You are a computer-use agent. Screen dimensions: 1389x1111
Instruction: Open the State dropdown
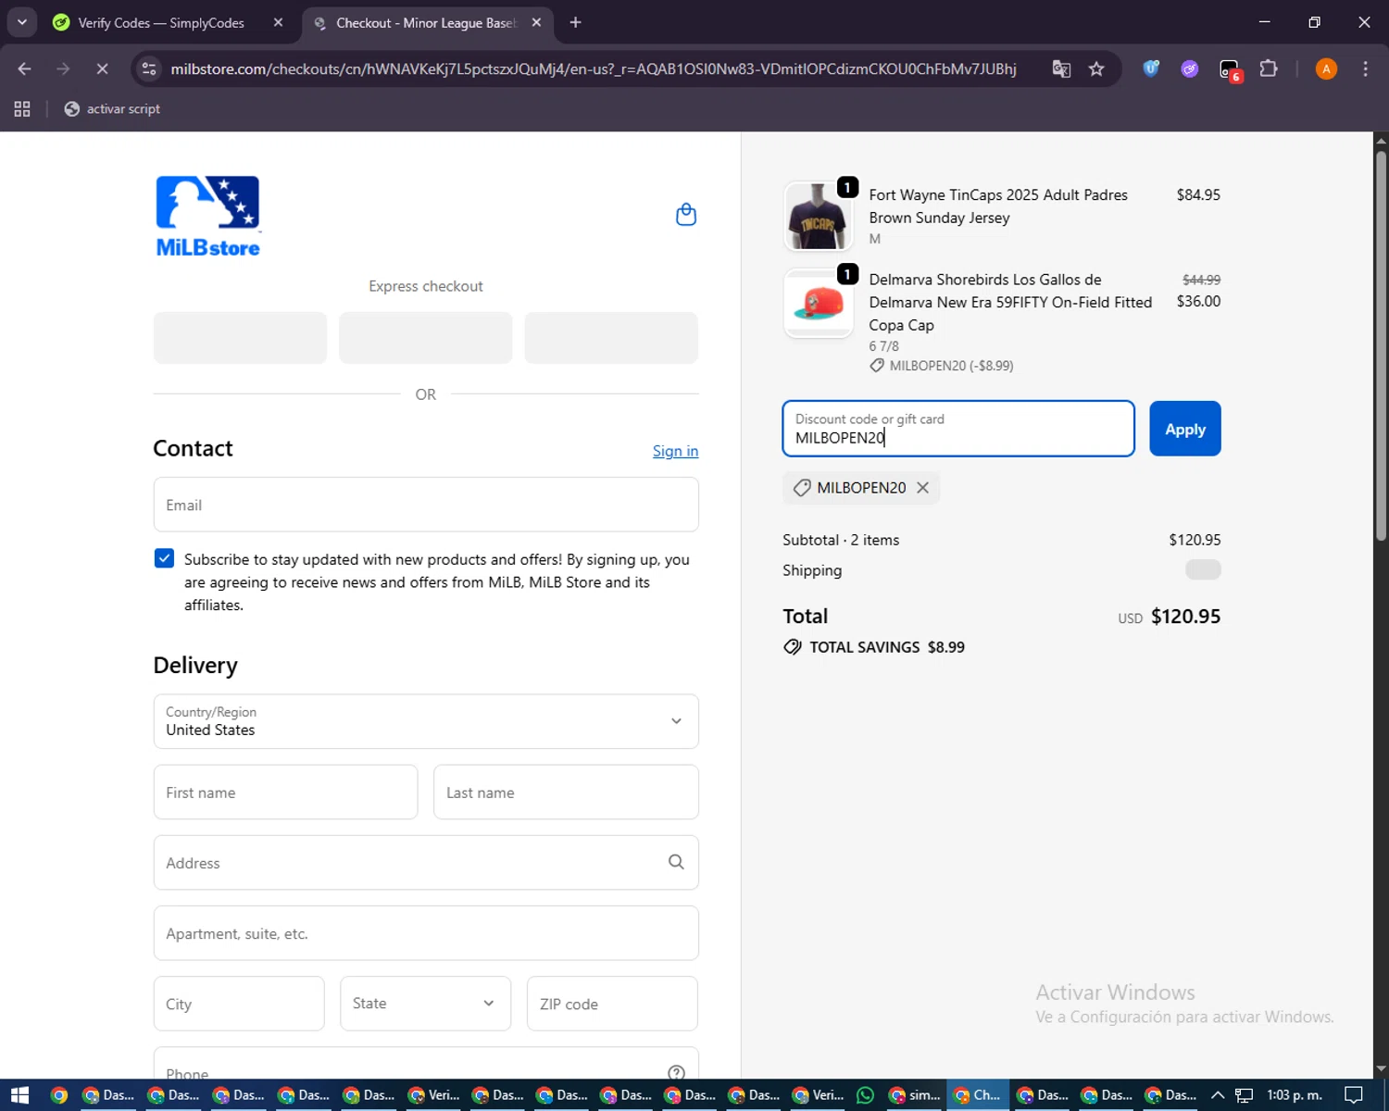click(425, 1004)
